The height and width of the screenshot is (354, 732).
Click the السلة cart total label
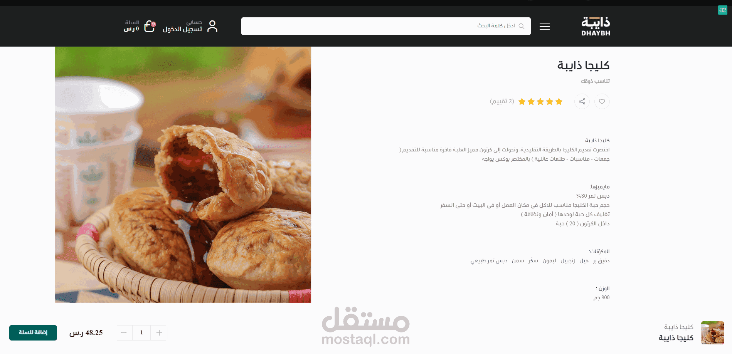(131, 26)
